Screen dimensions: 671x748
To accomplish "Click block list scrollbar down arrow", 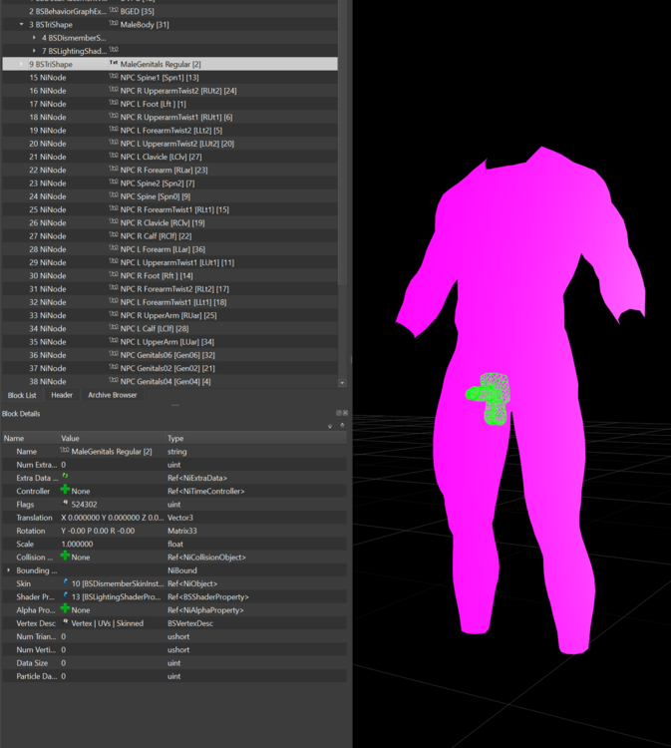I will pos(342,383).
